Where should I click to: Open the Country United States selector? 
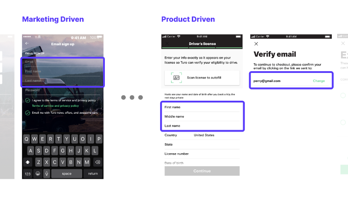202,135
